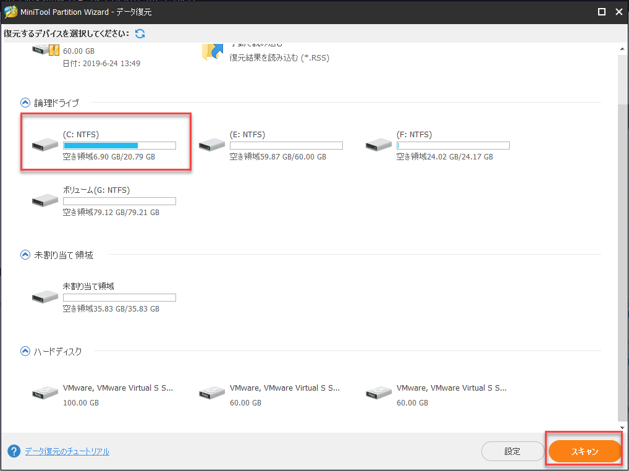Select the 100.00 GB VMware hard disk icon
Image resolution: width=629 pixels, height=471 pixels.
tap(45, 392)
